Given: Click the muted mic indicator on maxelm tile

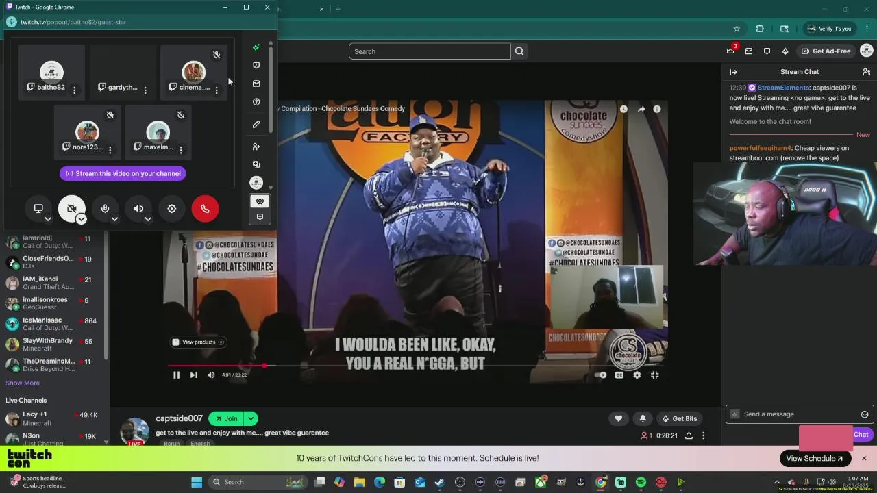Looking at the screenshot, I should click(x=181, y=115).
